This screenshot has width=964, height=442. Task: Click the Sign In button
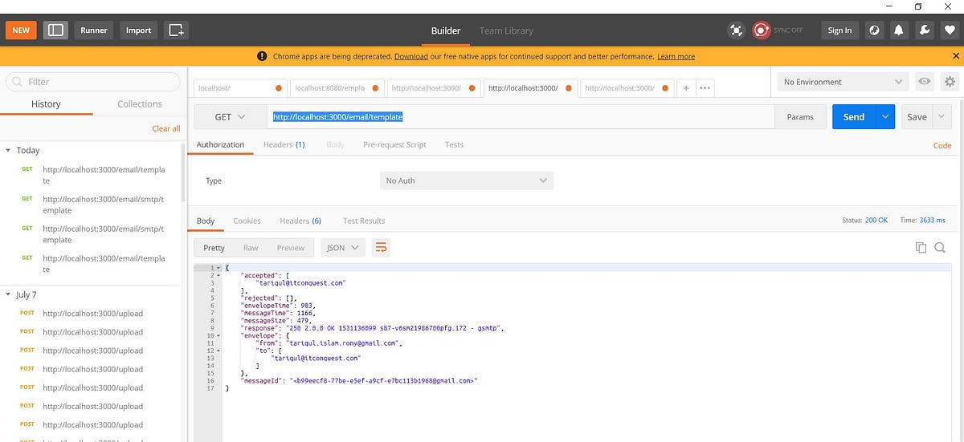839,30
